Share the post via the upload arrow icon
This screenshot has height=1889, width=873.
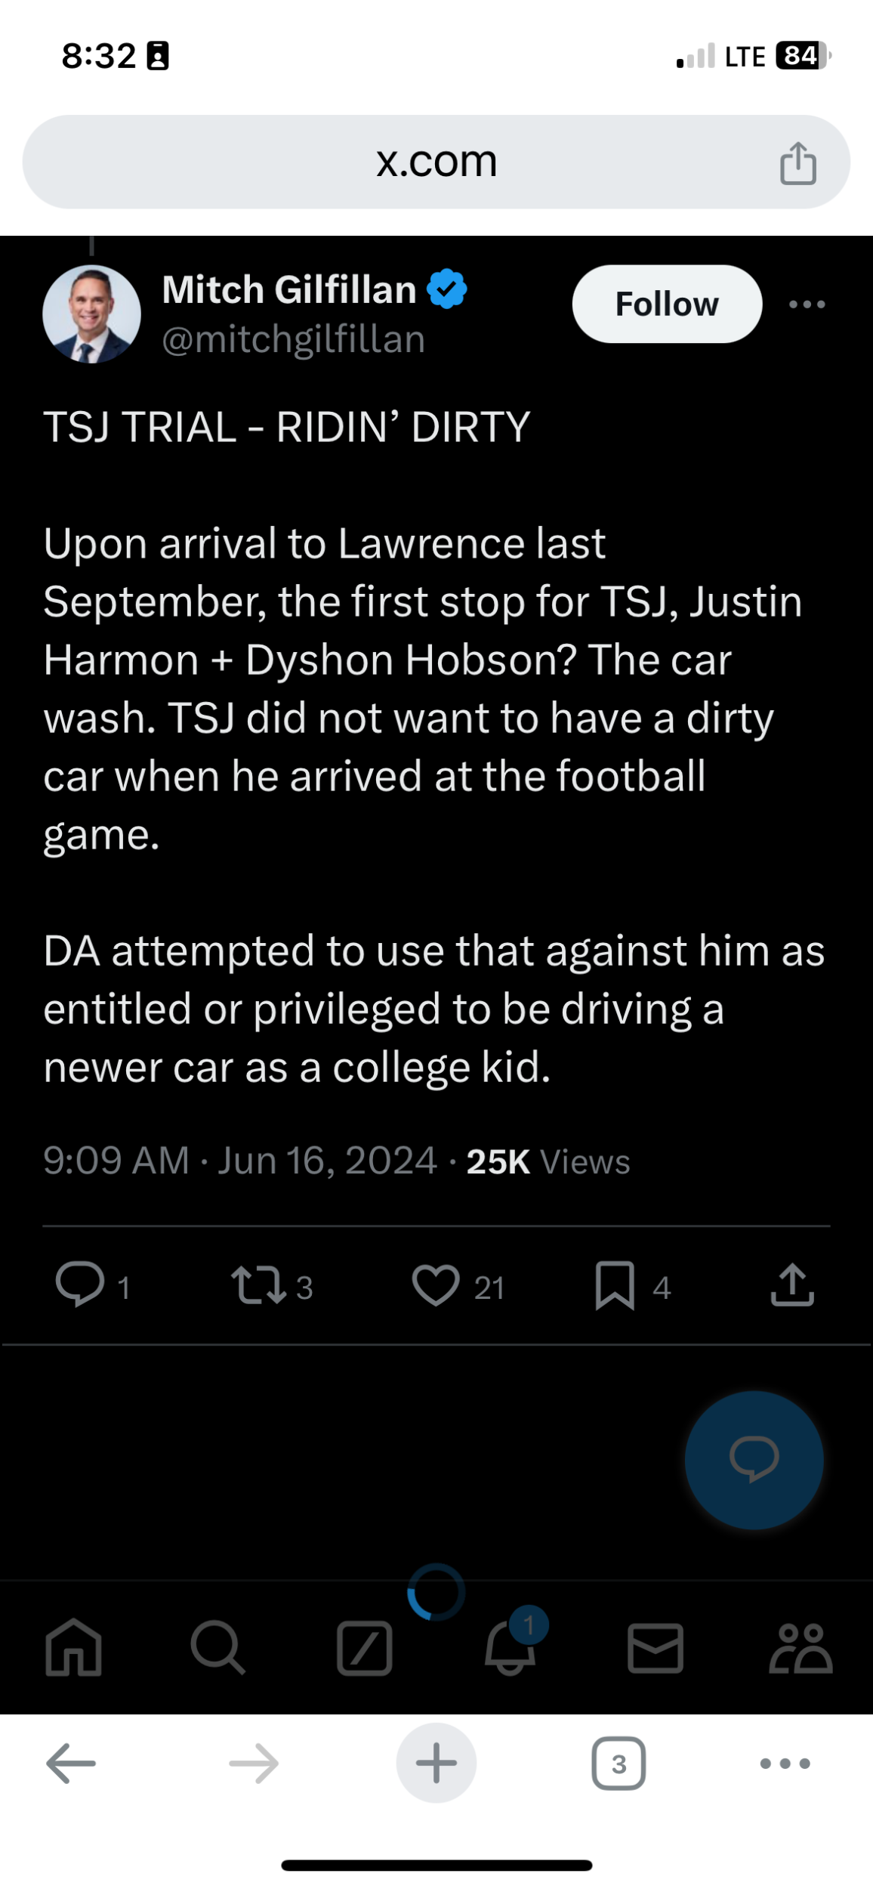(x=792, y=1285)
